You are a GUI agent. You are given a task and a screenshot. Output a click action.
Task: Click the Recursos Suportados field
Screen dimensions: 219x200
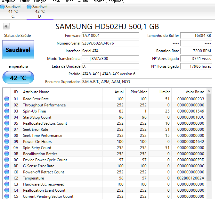coord(147,82)
